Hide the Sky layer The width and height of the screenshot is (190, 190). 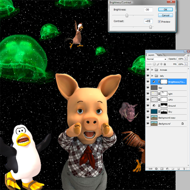[148, 112]
